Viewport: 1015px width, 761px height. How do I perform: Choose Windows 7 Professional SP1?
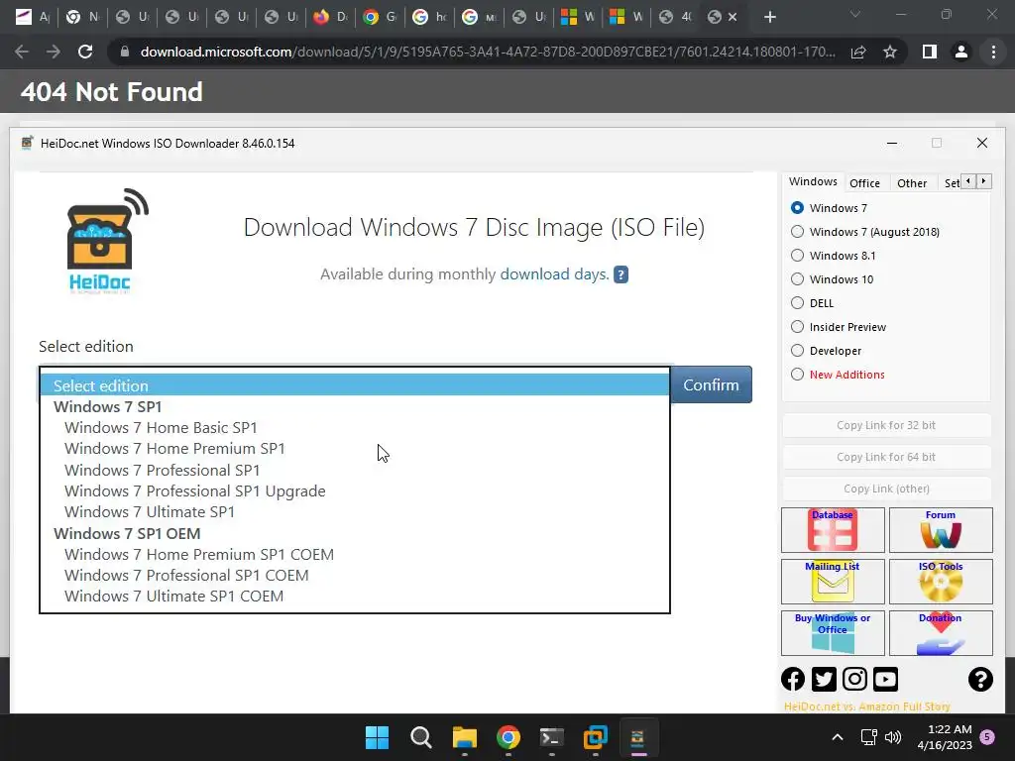pos(355,470)
